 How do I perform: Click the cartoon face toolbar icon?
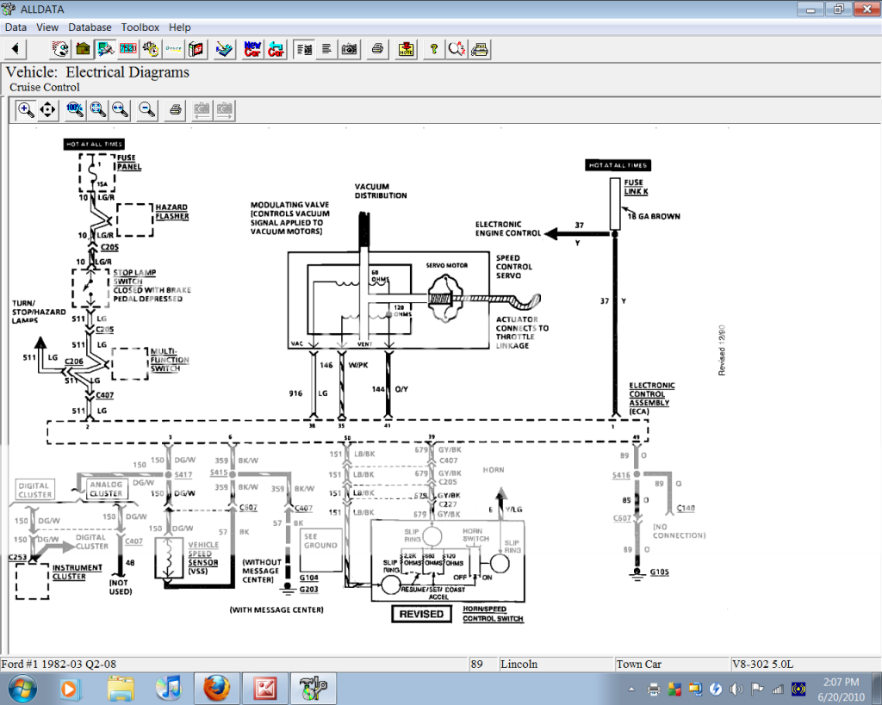[x=60, y=49]
